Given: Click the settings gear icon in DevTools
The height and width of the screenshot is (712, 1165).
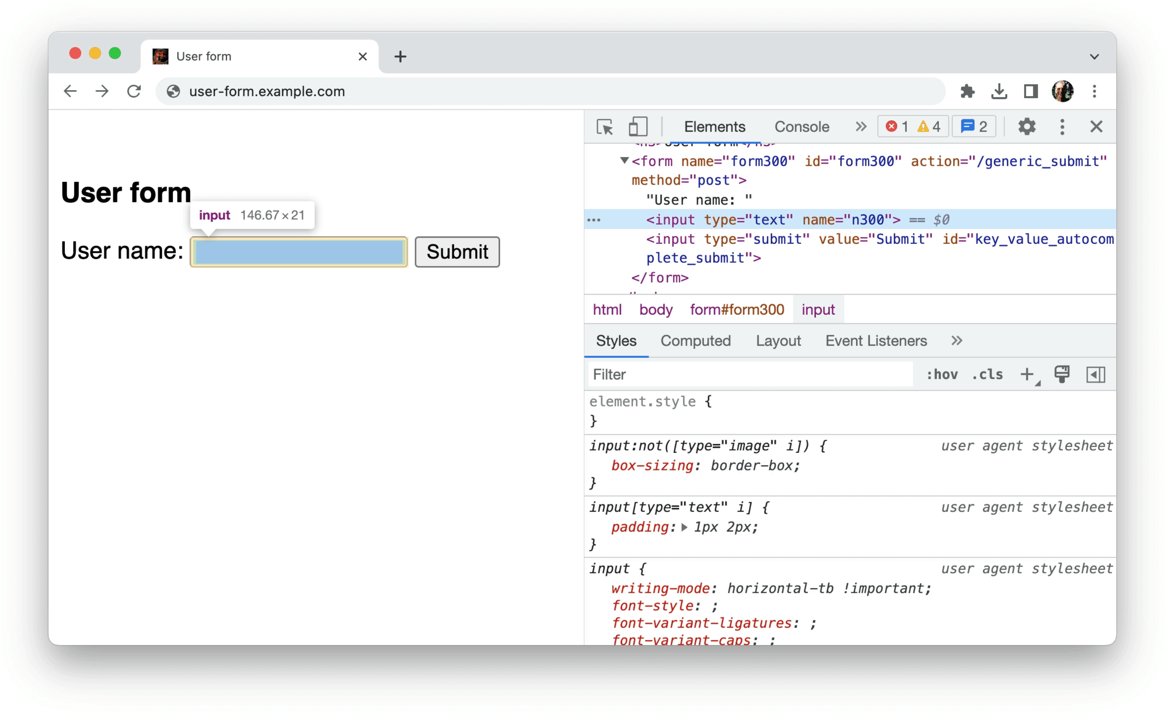Looking at the screenshot, I should (1025, 127).
